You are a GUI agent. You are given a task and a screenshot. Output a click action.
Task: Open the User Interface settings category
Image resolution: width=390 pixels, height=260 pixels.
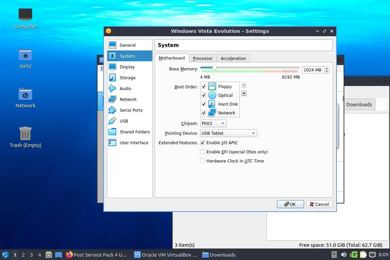(130, 143)
